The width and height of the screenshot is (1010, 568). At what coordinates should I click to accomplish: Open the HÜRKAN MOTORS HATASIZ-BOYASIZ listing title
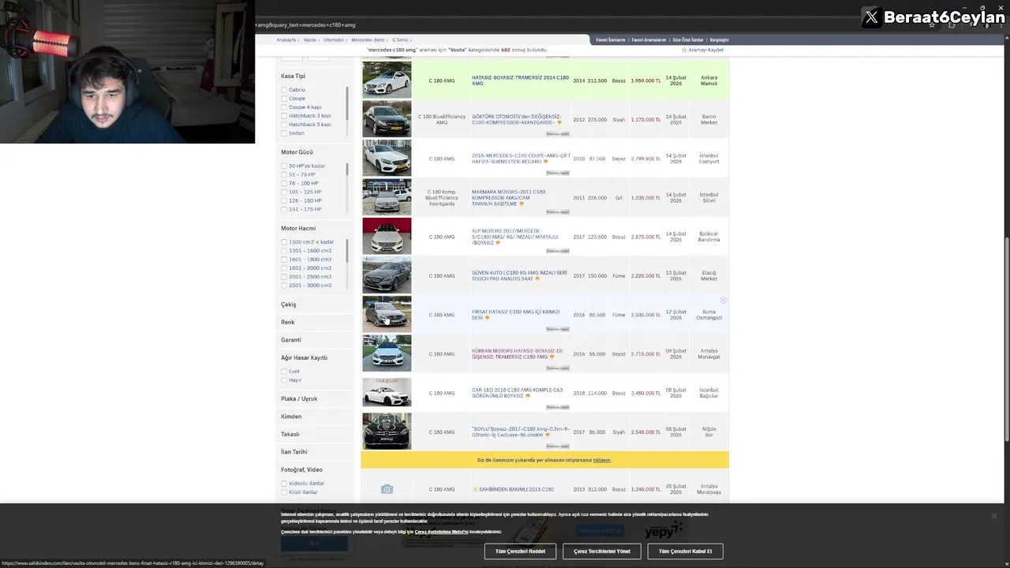518,353
